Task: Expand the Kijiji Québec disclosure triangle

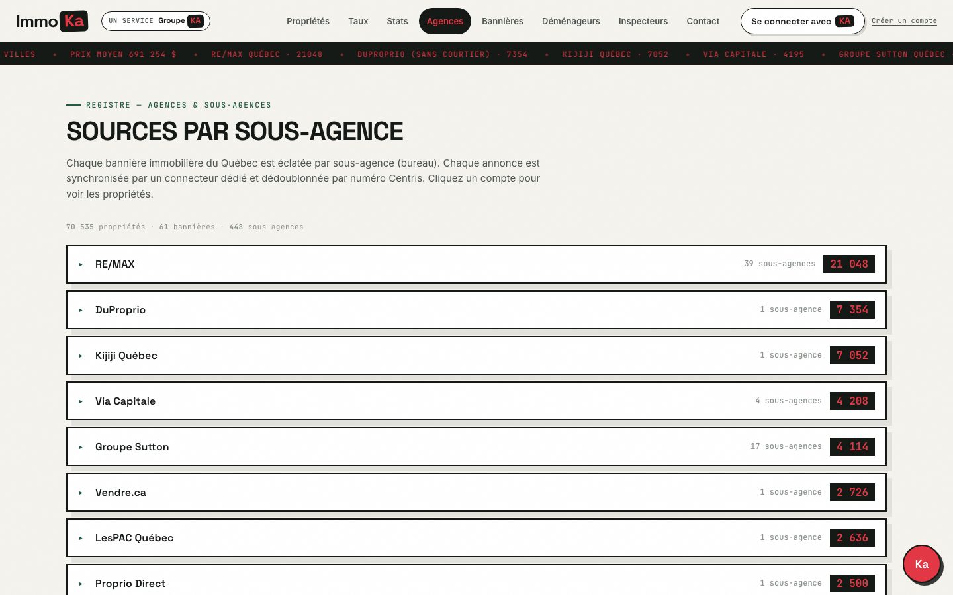Action: click(81, 356)
